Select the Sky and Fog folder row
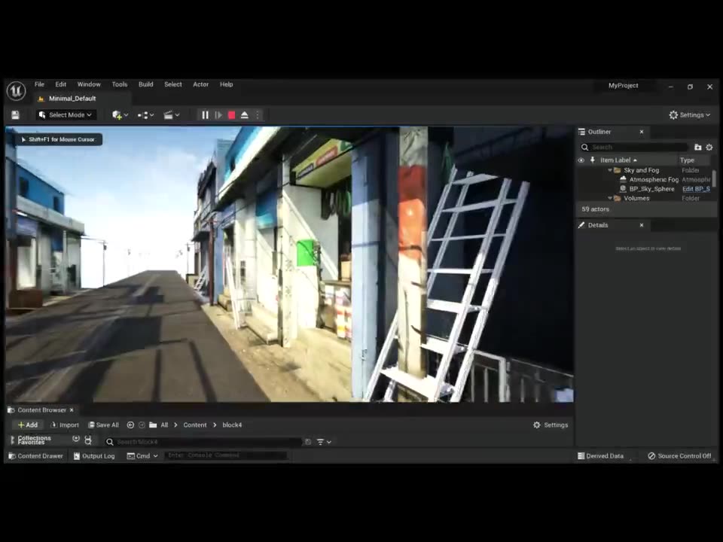723x542 pixels. (x=643, y=171)
